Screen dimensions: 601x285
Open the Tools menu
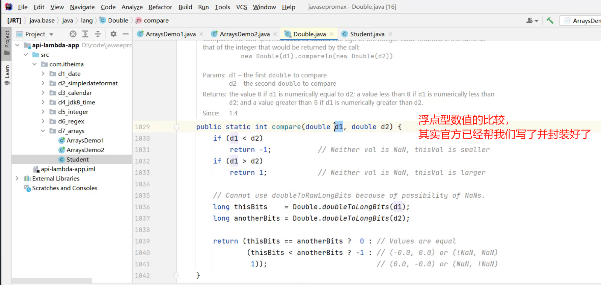pyautogui.click(x=222, y=7)
